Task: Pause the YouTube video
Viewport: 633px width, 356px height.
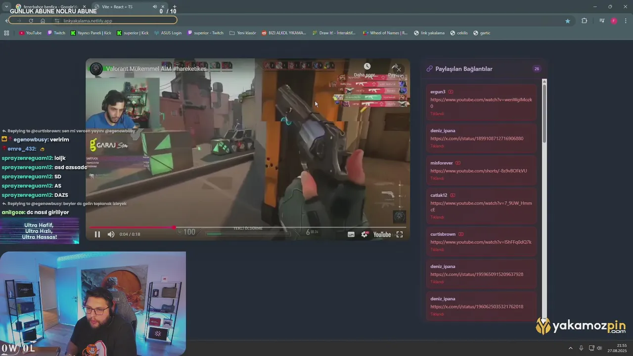Action: pyautogui.click(x=97, y=234)
